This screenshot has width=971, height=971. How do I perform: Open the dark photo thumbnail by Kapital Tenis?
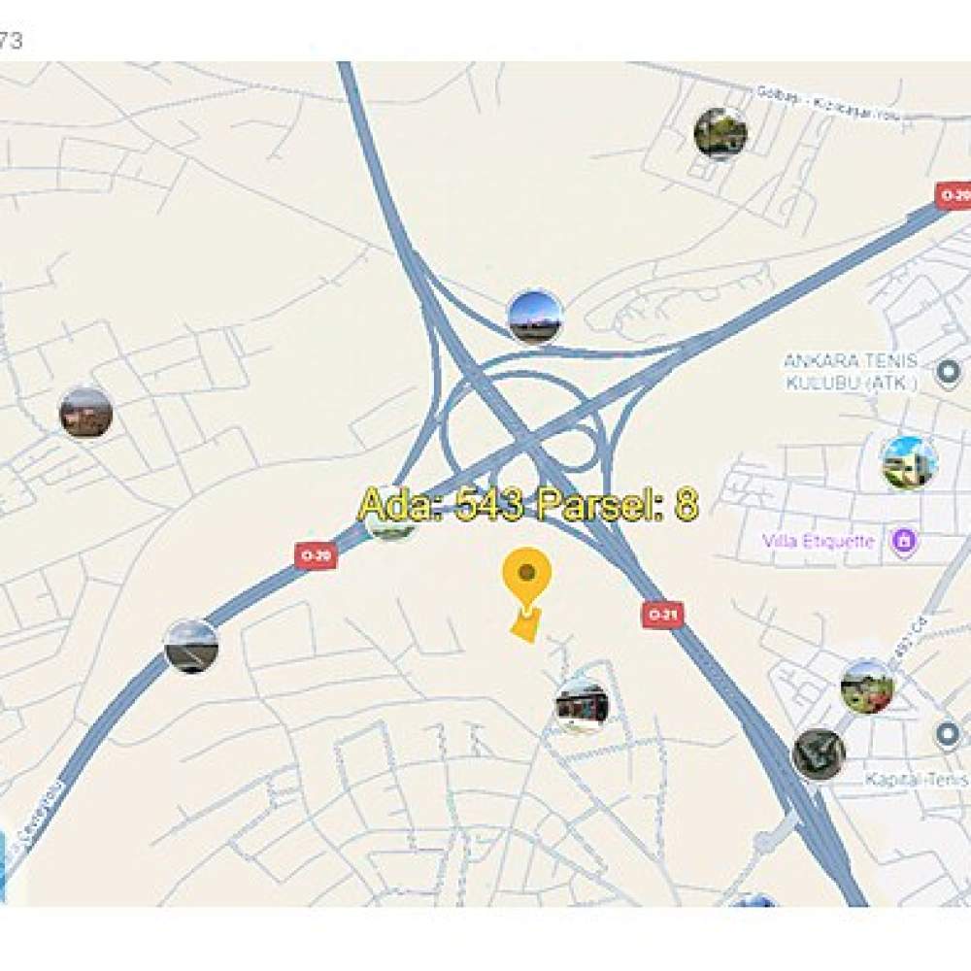click(x=819, y=754)
